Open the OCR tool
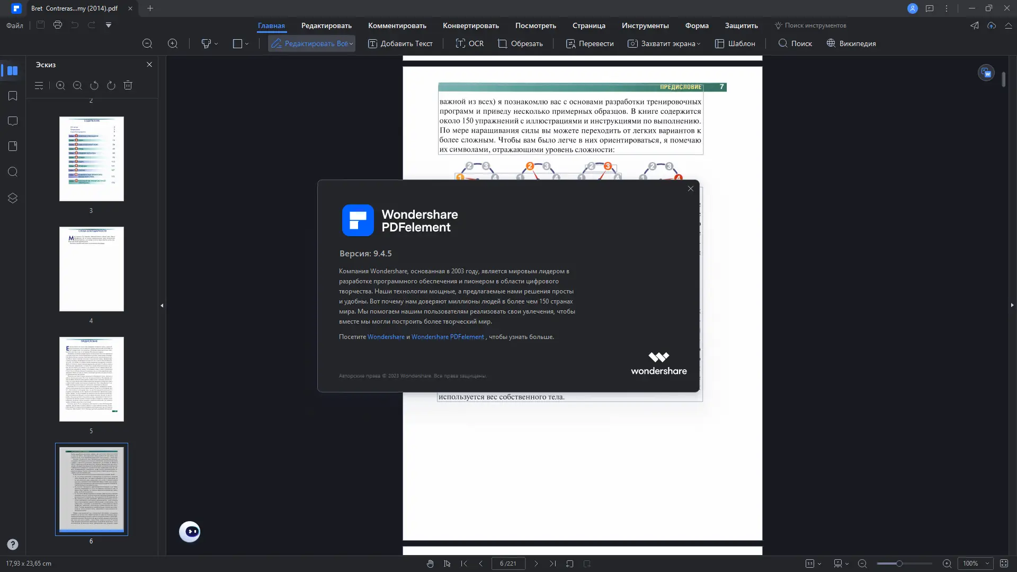This screenshot has height=572, width=1017. [x=469, y=43]
